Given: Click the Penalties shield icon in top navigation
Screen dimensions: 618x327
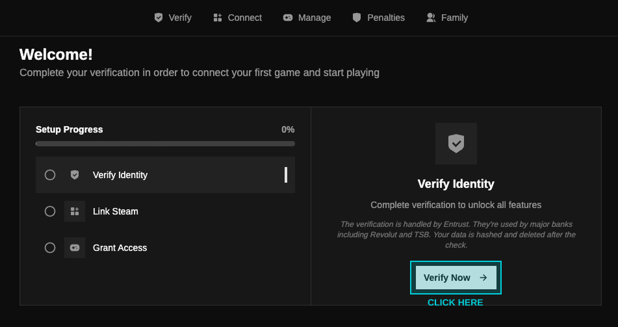Looking at the screenshot, I should click(357, 18).
